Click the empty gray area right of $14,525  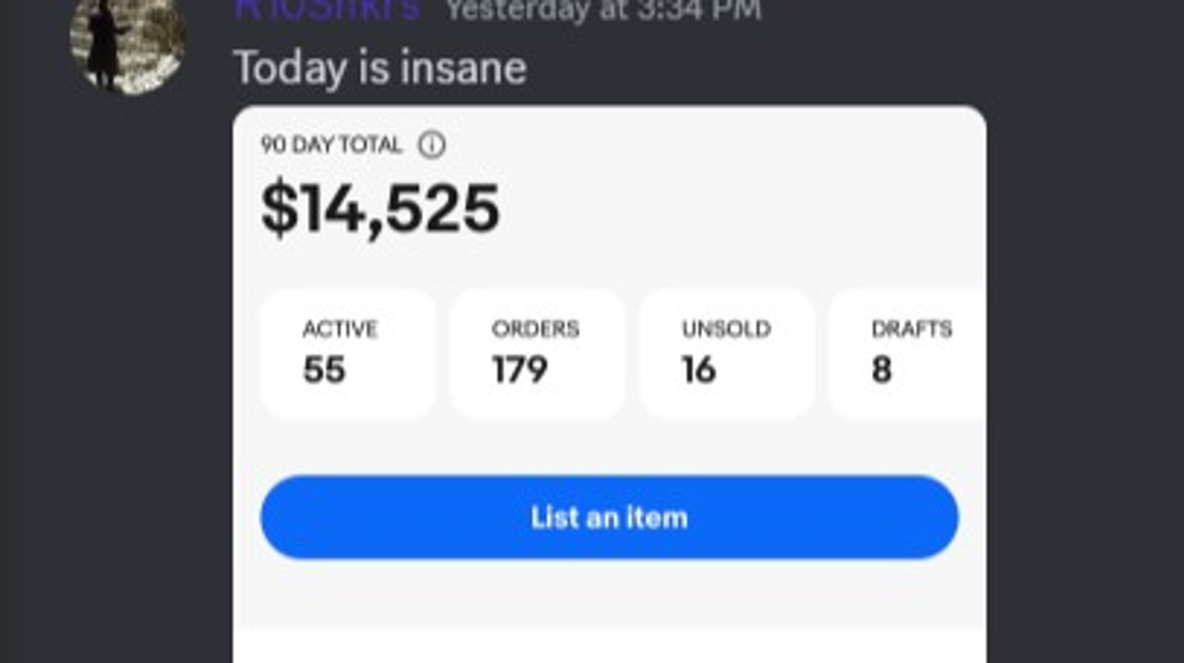740,208
